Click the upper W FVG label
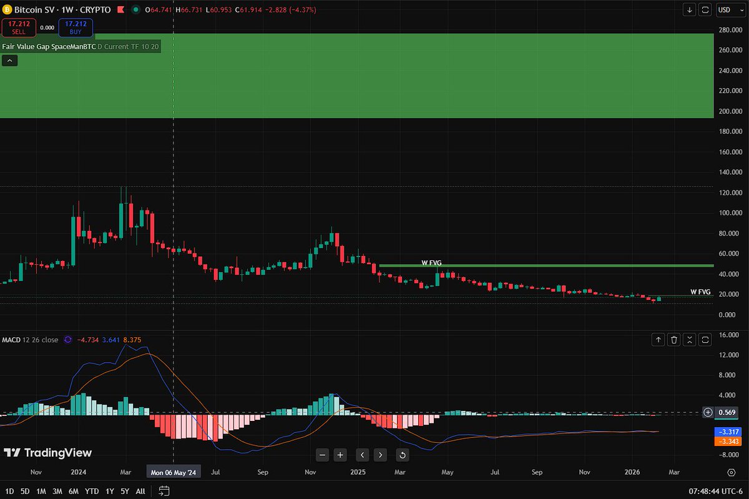Image resolution: width=749 pixels, height=499 pixels. (x=431, y=263)
